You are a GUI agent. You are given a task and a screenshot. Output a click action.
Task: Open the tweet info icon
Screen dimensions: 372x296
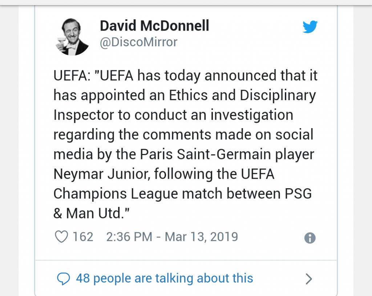click(x=310, y=238)
